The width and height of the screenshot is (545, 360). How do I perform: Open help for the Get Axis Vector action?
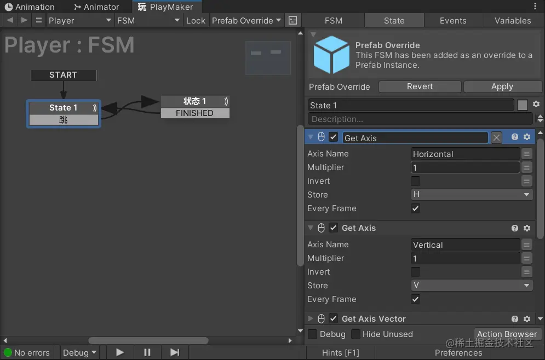[x=515, y=319]
